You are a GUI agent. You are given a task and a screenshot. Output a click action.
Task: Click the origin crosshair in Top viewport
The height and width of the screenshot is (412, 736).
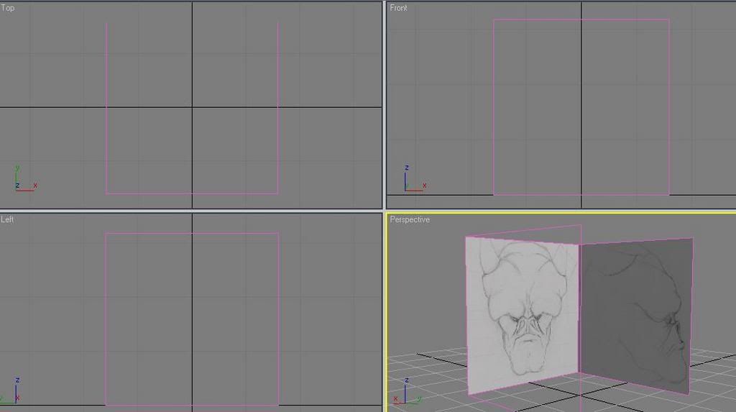(192, 108)
